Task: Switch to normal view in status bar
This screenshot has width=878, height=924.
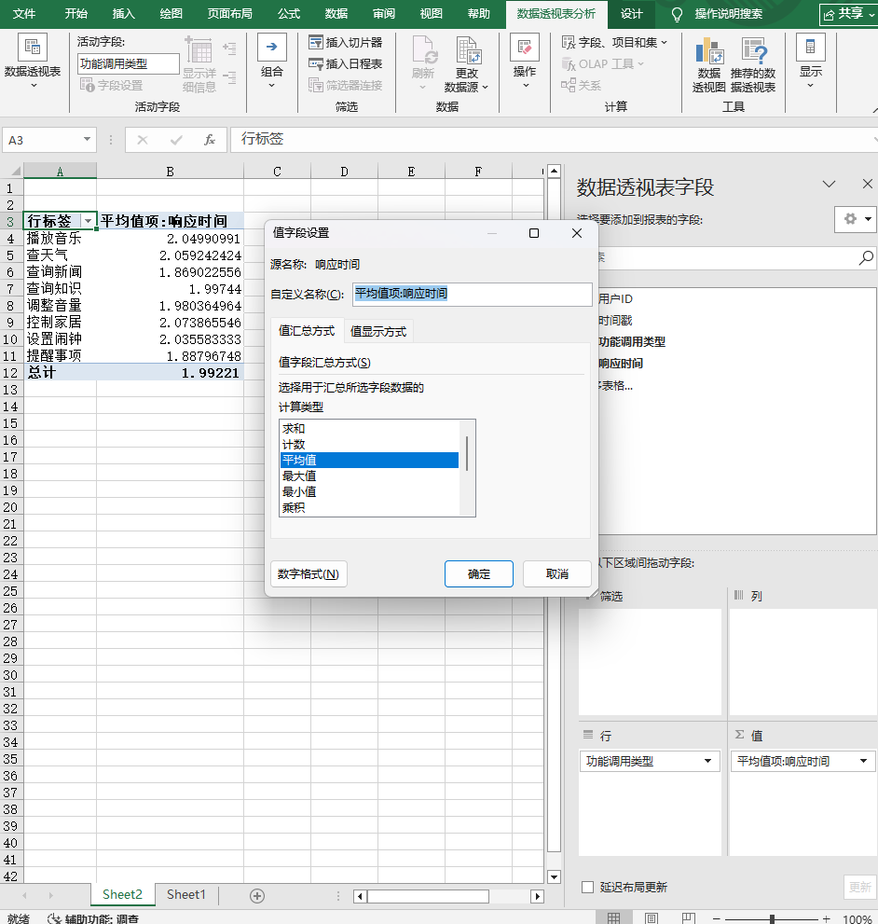Action: click(613, 918)
